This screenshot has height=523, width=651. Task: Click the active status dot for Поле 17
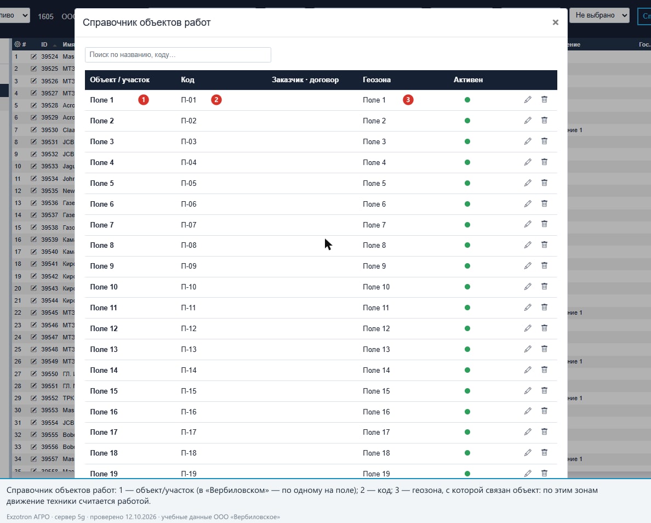pos(467,432)
